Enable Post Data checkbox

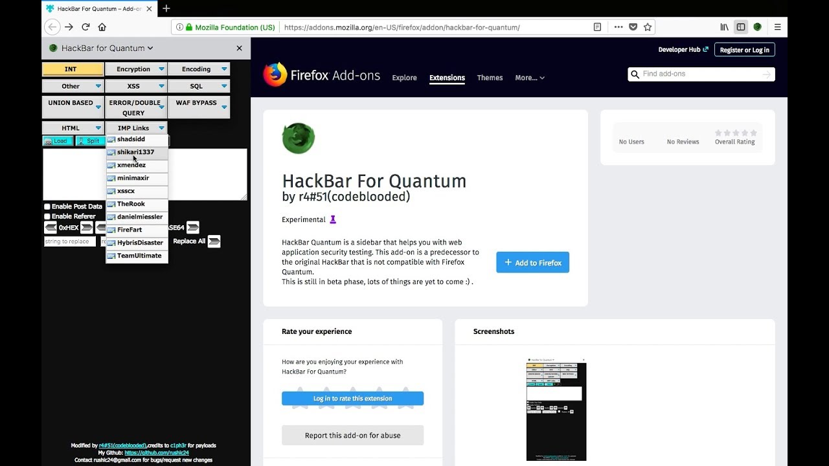tap(47, 206)
